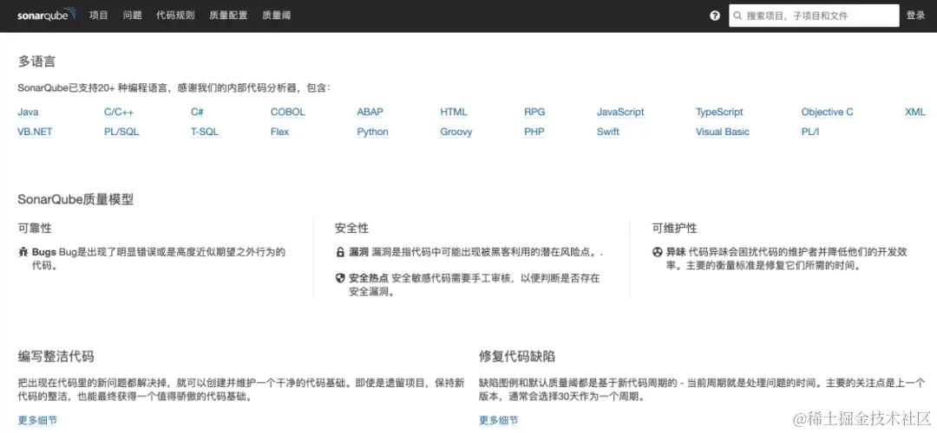The width and height of the screenshot is (937, 433).
Task: Click the bold 安全热点 label
Action: [x=369, y=278]
